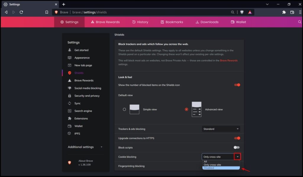Screen dimensions: 303x177
Task: Toggle Upgrade connections to HTTPS switch
Action: coord(237,138)
